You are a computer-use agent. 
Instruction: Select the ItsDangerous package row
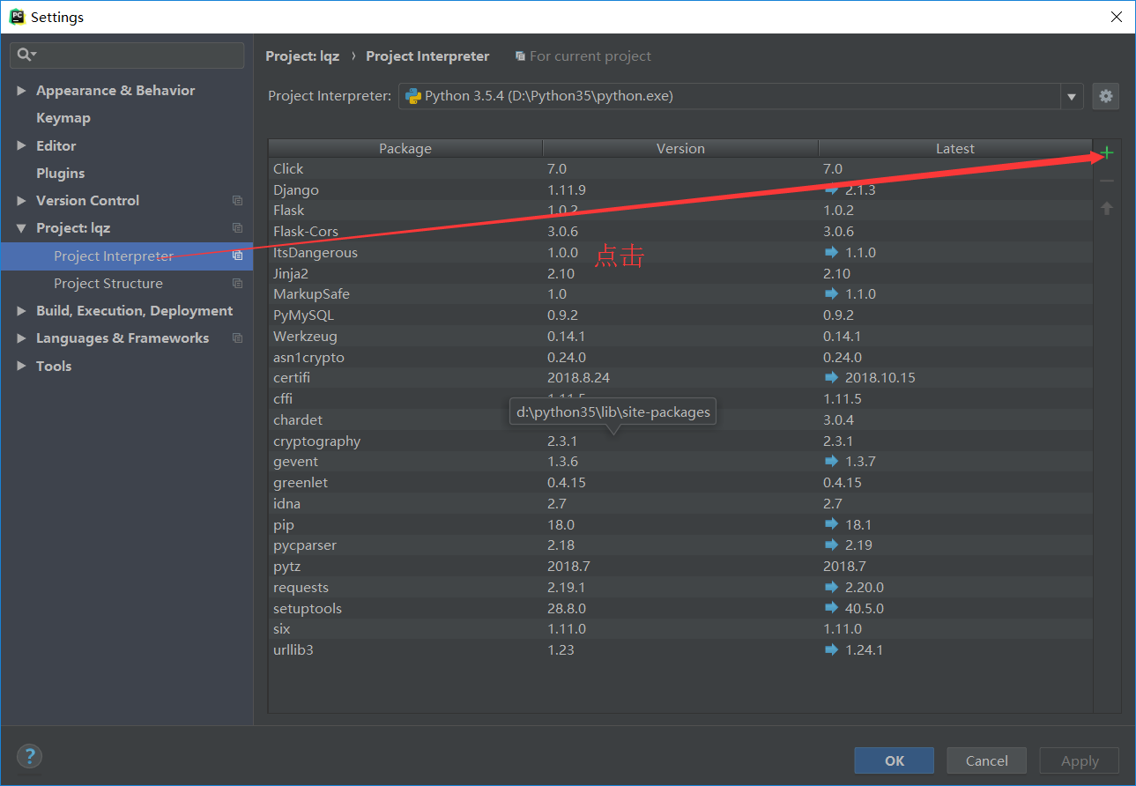click(x=680, y=253)
